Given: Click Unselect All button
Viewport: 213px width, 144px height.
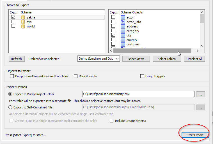Looking at the screenshot, I should pos(194,59).
